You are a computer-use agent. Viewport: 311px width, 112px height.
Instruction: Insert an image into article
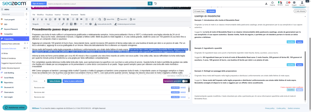(x=71, y=24)
